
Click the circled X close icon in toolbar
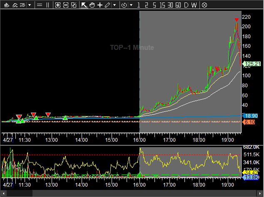(x=204, y=5)
